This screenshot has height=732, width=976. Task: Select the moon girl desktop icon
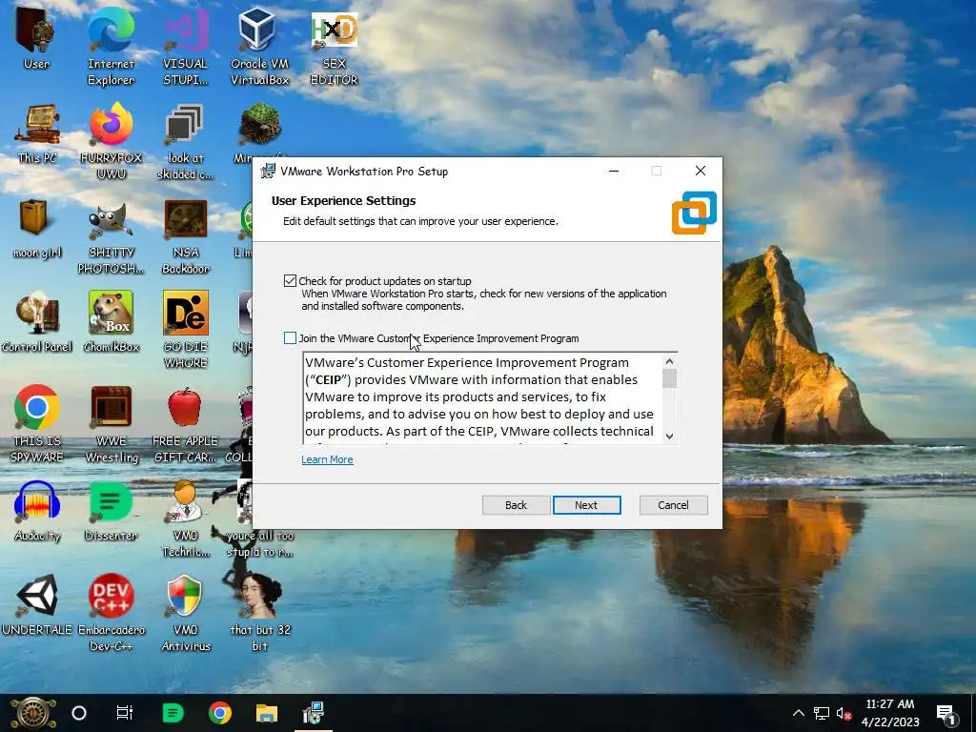[37, 228]
